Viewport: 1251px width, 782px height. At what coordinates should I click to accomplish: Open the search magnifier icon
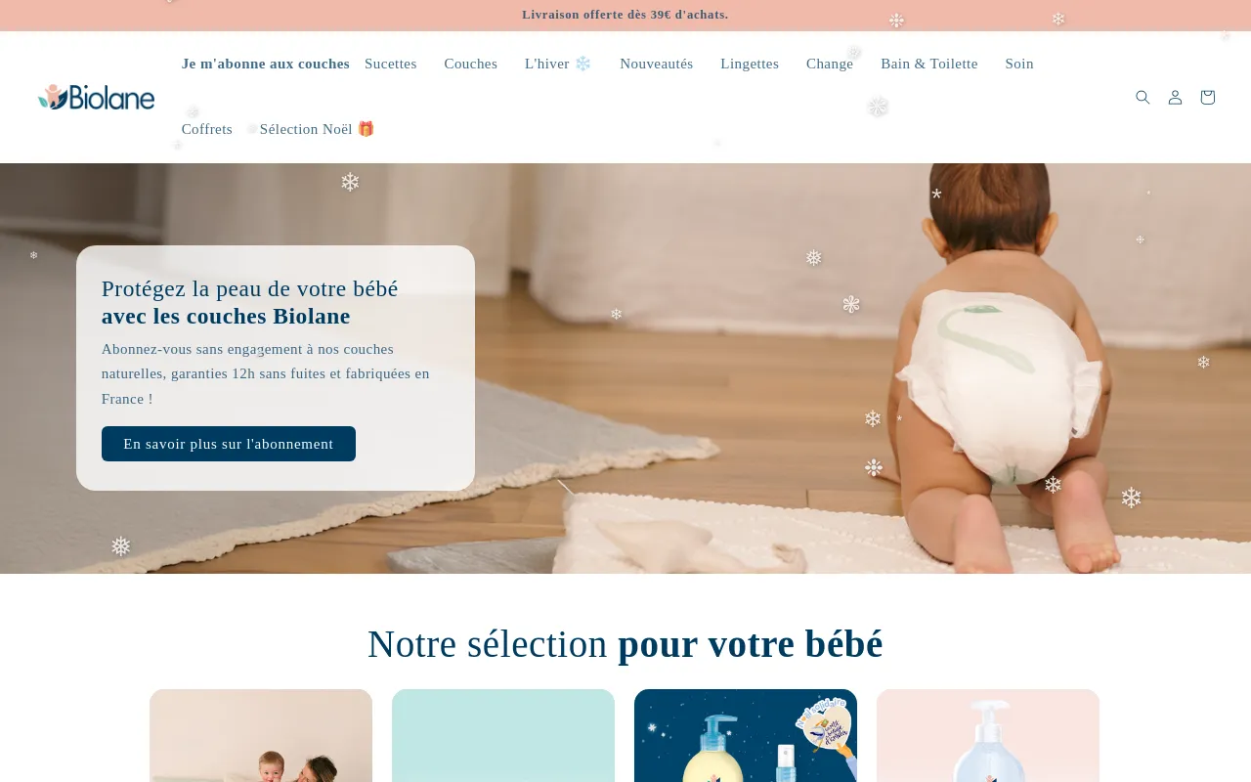pos(1143,97)
